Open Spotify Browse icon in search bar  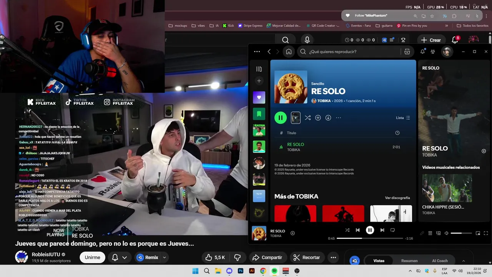[x=407, y=52]
